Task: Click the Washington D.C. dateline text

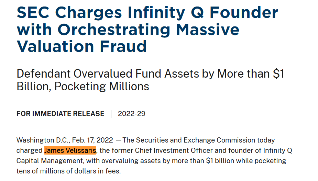Action: pyautogui.click(x=43, y=140)
